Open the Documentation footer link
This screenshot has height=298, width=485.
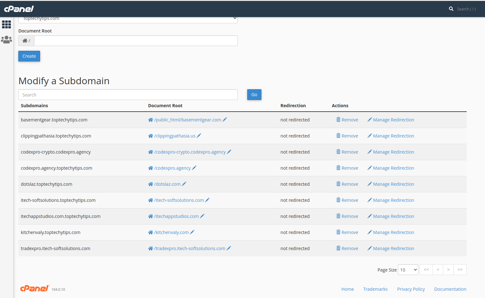click(x=450, y=289)
